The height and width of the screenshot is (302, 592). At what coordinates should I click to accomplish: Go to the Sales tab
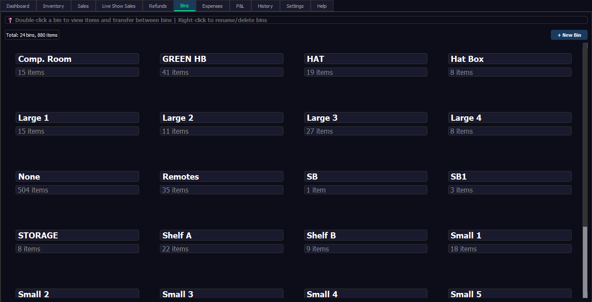(x=83, y=6)
